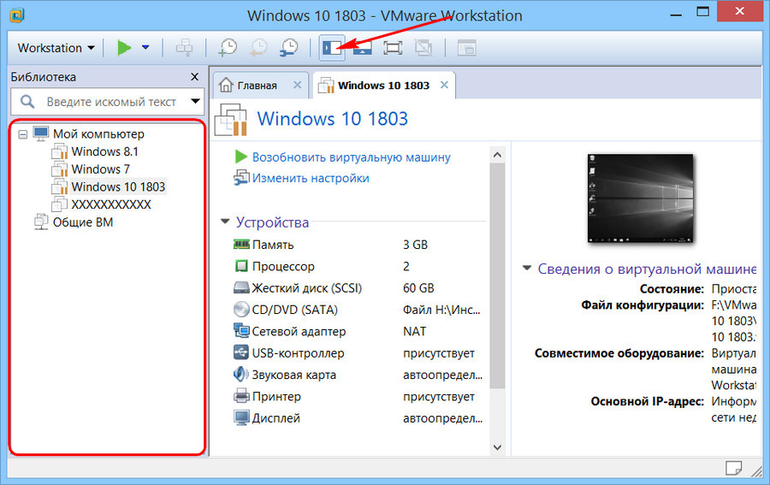Screen dimensions: 770x485
Task: Click the Windows 10 1803 VM heading
Action: coord(333,119)
